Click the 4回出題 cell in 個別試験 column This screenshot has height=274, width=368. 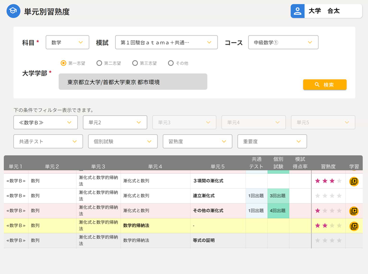pos(278,211)
